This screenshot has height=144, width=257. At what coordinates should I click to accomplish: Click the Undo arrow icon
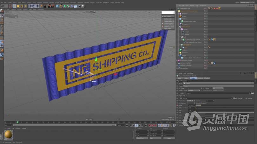click(x=3, y=6)
